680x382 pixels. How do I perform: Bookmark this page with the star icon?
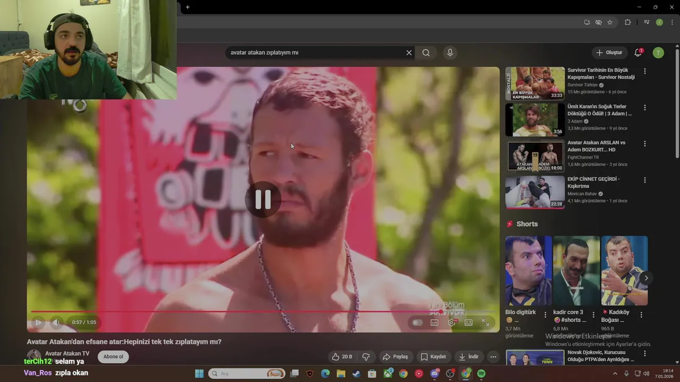click(610, 22)
